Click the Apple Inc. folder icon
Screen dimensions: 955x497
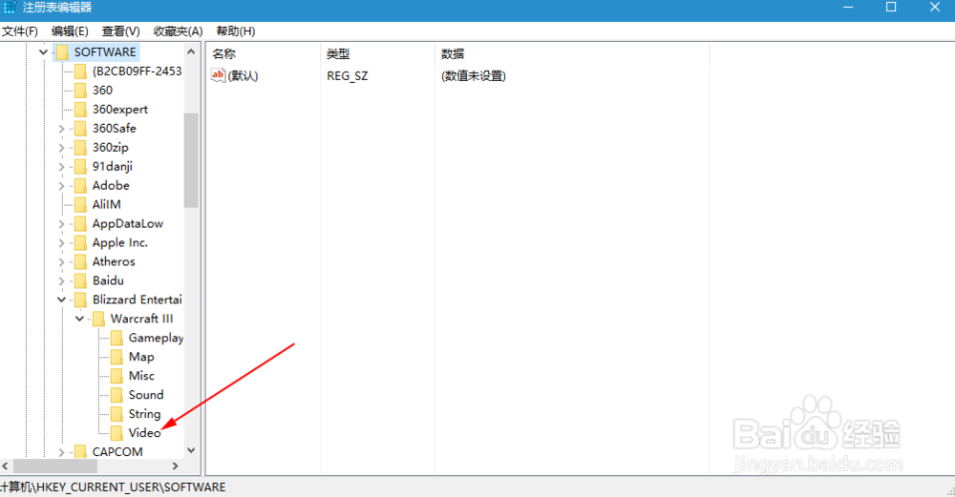tap(80, 242)
